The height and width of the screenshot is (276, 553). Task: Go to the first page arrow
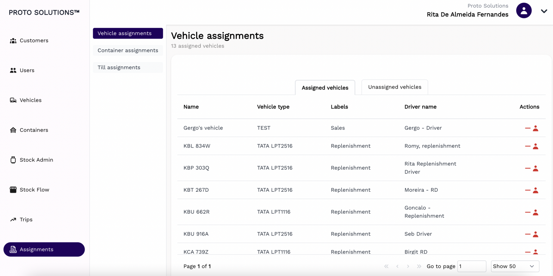coord(386,266)
